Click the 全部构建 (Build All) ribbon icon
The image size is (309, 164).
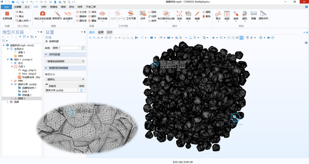pyautogui.click(x=7, y=15)
